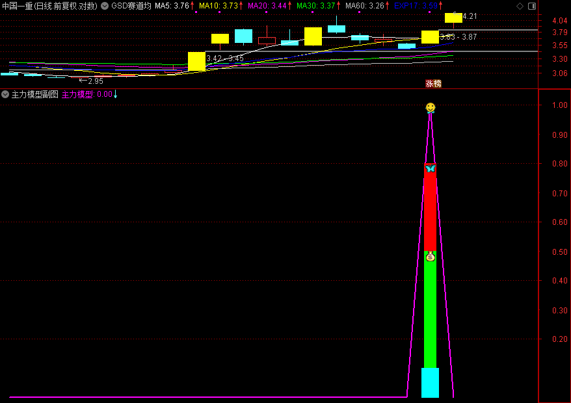The height and width of the screenshot is (403, 571).
Task: Click the MA30 indicator value
Action: coord(317,6)
